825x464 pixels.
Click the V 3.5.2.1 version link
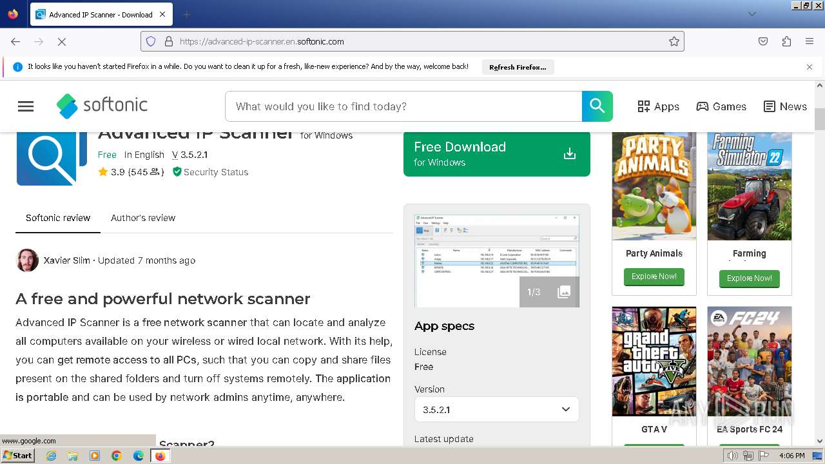click(189, 155)
